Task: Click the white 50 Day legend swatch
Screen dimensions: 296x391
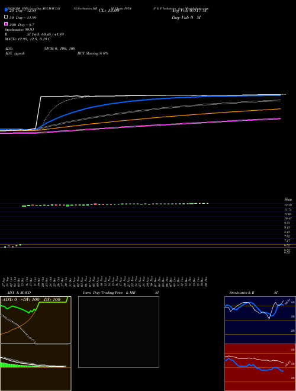Action: [x=6, y=17]
